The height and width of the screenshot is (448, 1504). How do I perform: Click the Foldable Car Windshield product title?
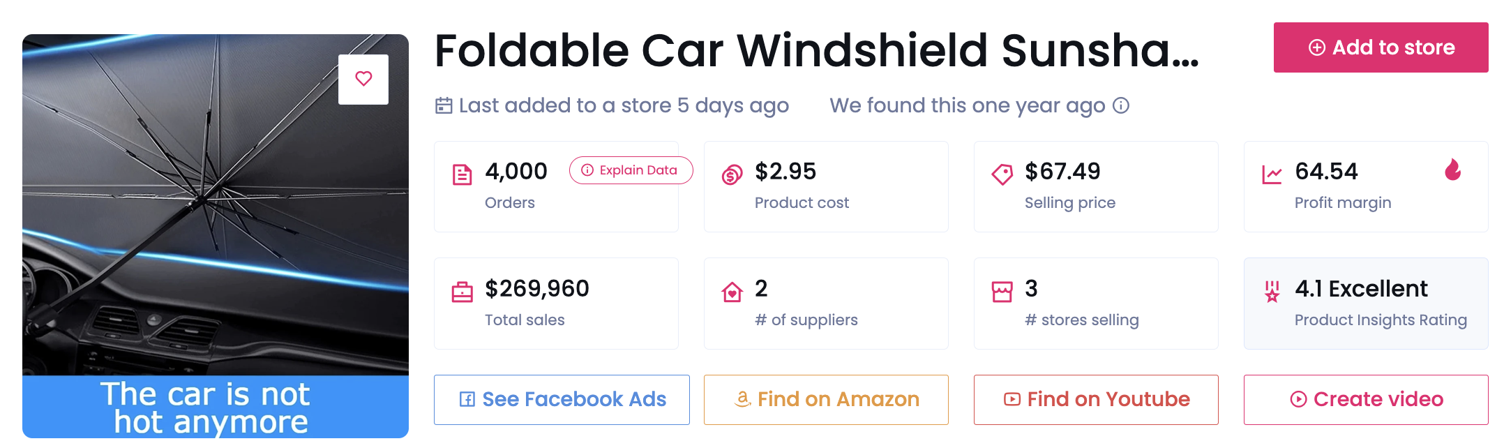(816, 51)
